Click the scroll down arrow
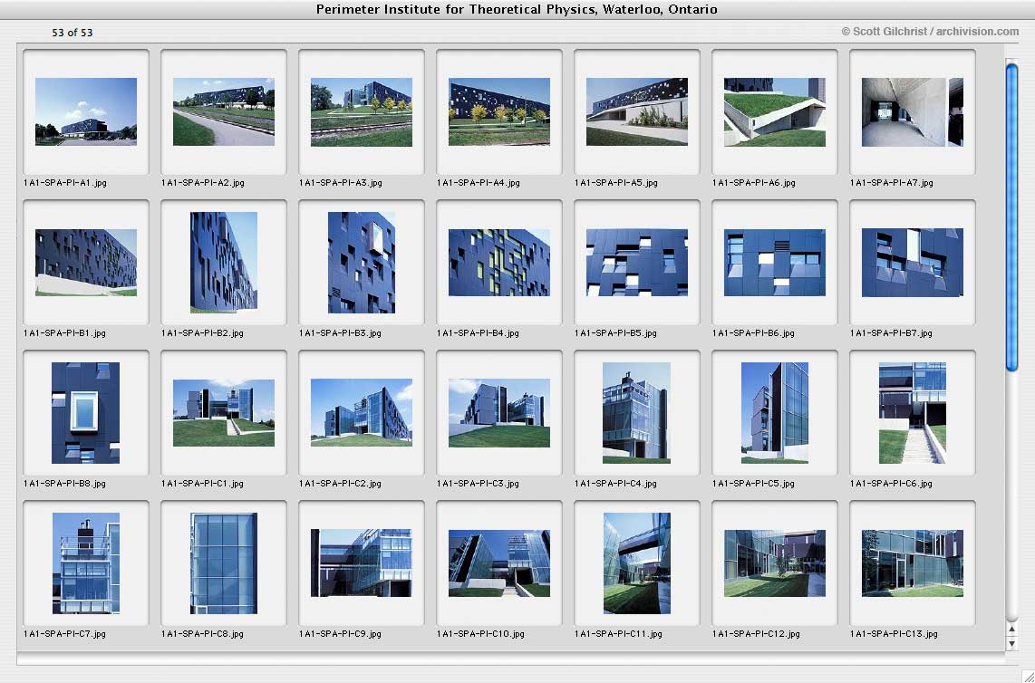The width and height of the screenshot is (1035, 683). coord(1011,644)
